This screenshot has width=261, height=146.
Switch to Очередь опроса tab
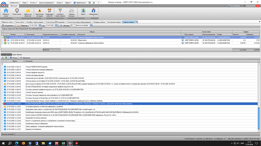click(x=99, y=22)
